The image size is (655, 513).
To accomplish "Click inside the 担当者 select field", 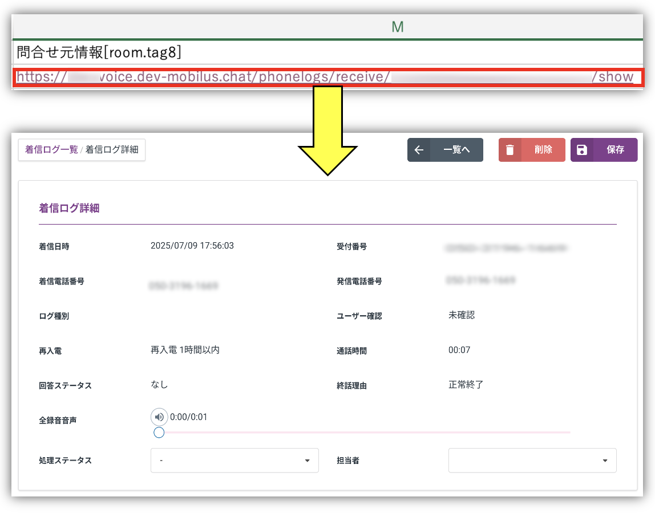I will 525,461.
